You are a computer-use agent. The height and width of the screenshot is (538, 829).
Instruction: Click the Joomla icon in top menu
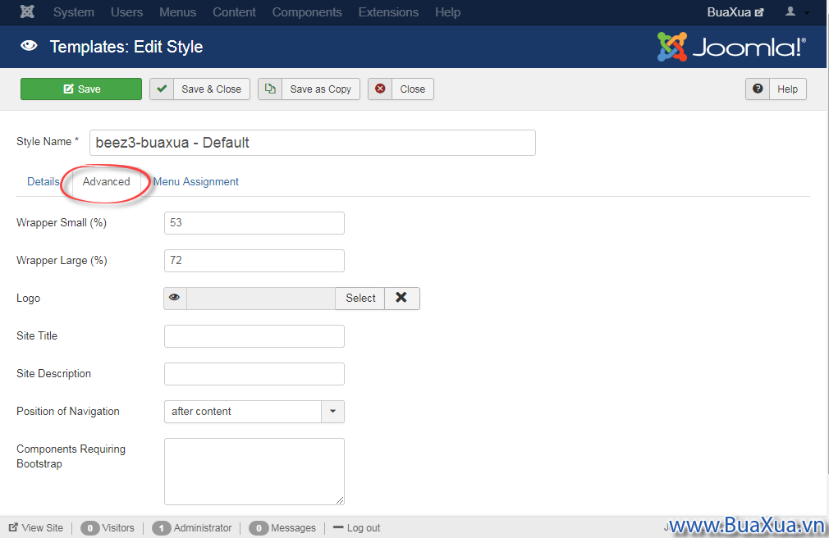pyautogui.click(x=27, y=11)
